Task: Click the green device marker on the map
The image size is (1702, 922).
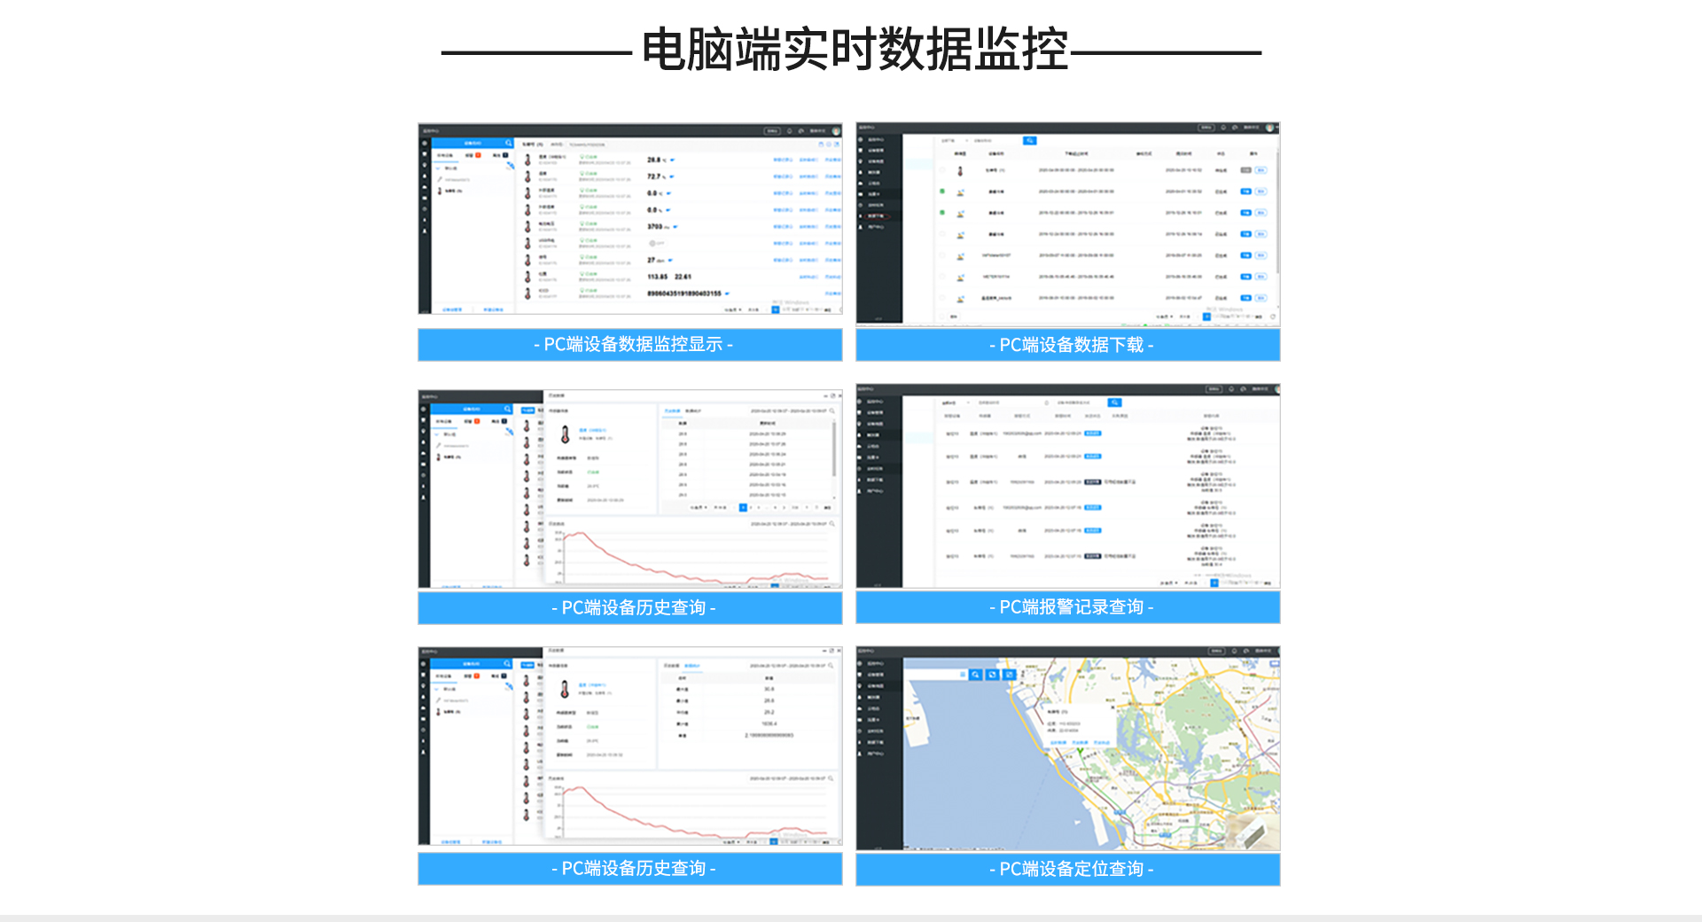Action: (x=1080, y=750)
